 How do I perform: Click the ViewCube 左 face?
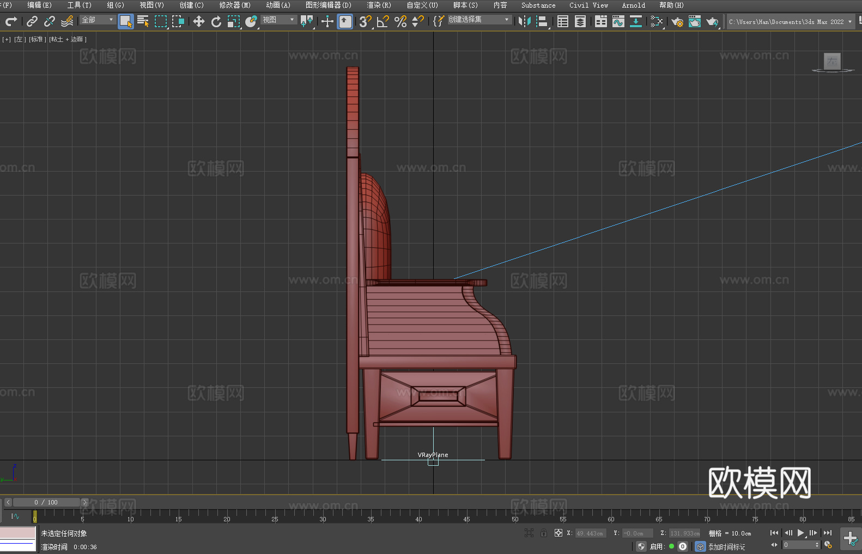tap(832, 62)
